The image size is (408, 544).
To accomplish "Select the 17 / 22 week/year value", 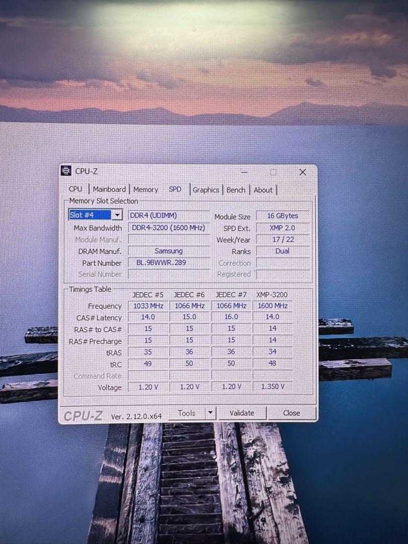I will [283, 239].
